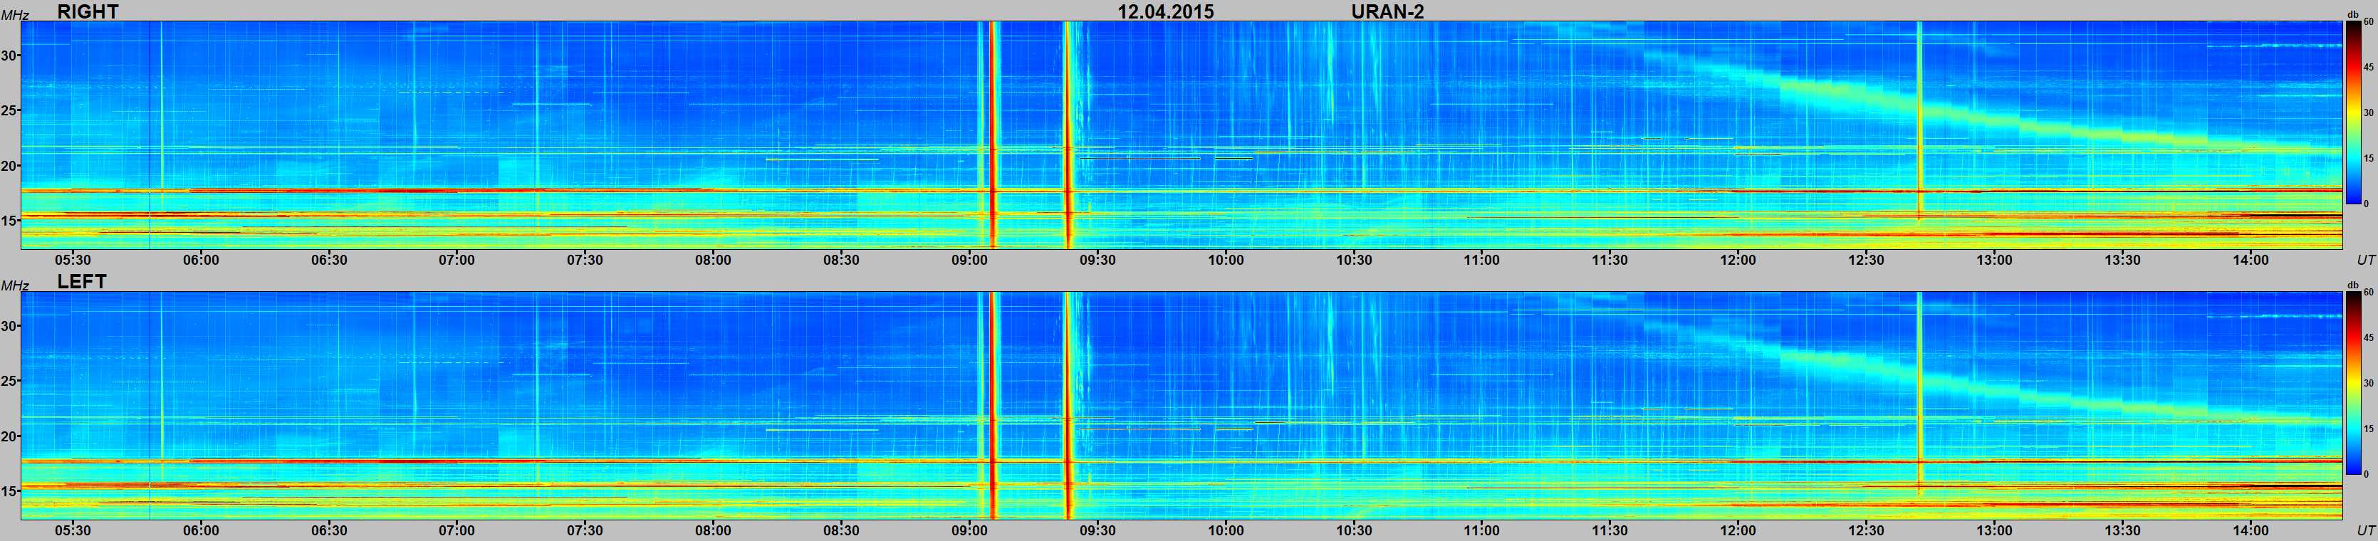This screenshot has height=541, width=2378.
Task: Click the vertical burst near 12:43 in RIGHT spectrogram
Action: click(1919, 120)
